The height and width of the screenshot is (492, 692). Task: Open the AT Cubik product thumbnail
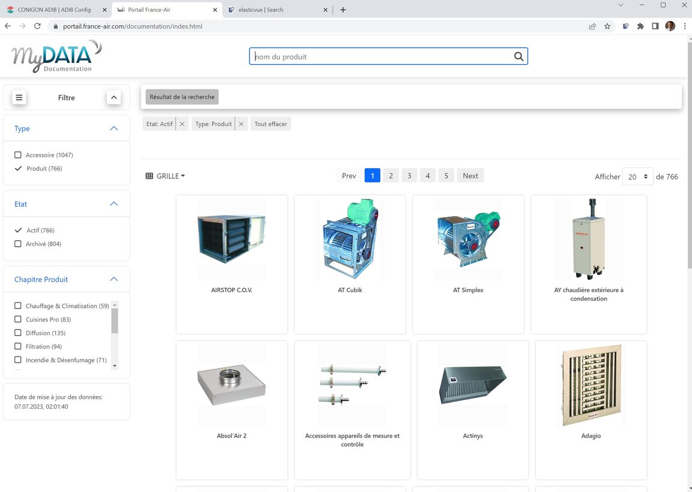click(x=350, y=239)
